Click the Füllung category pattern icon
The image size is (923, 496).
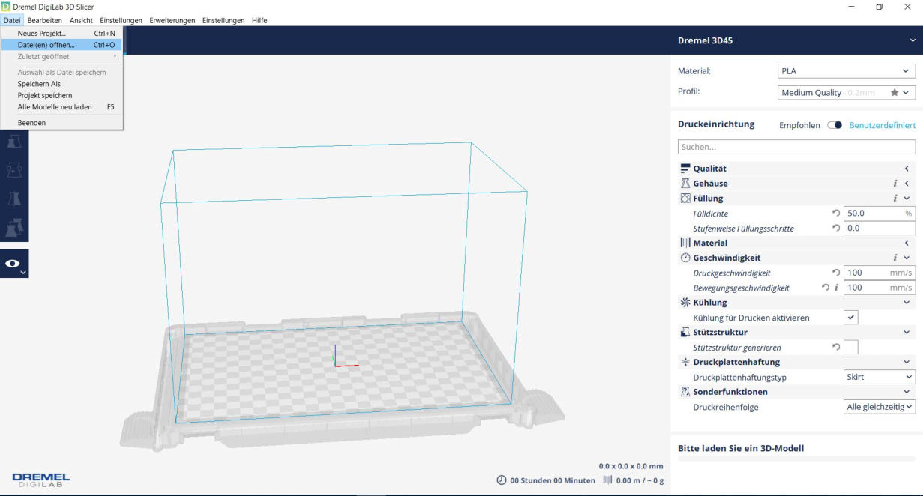[685, 199]
